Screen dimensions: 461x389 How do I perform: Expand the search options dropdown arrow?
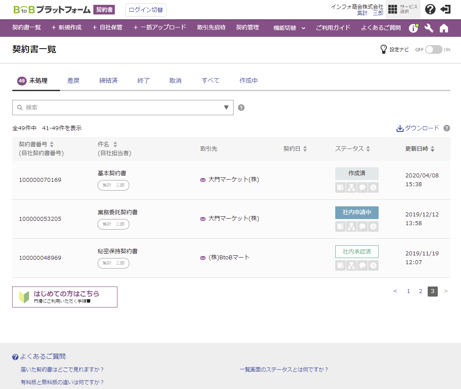click(226, 108)
